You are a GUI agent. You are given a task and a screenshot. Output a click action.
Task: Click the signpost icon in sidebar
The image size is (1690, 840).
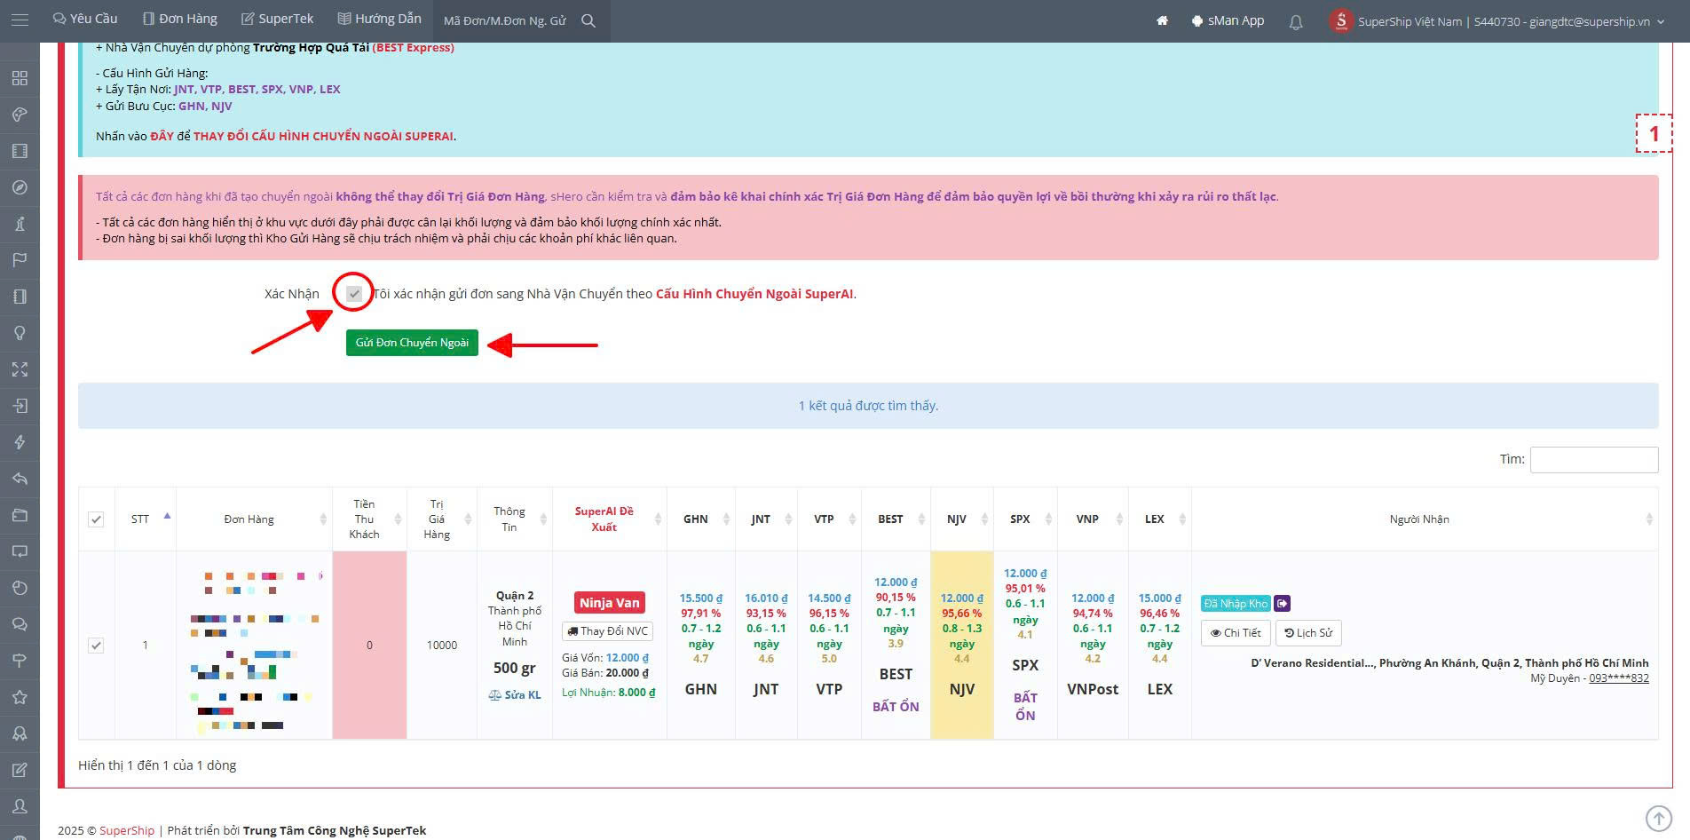pos(20,661)
